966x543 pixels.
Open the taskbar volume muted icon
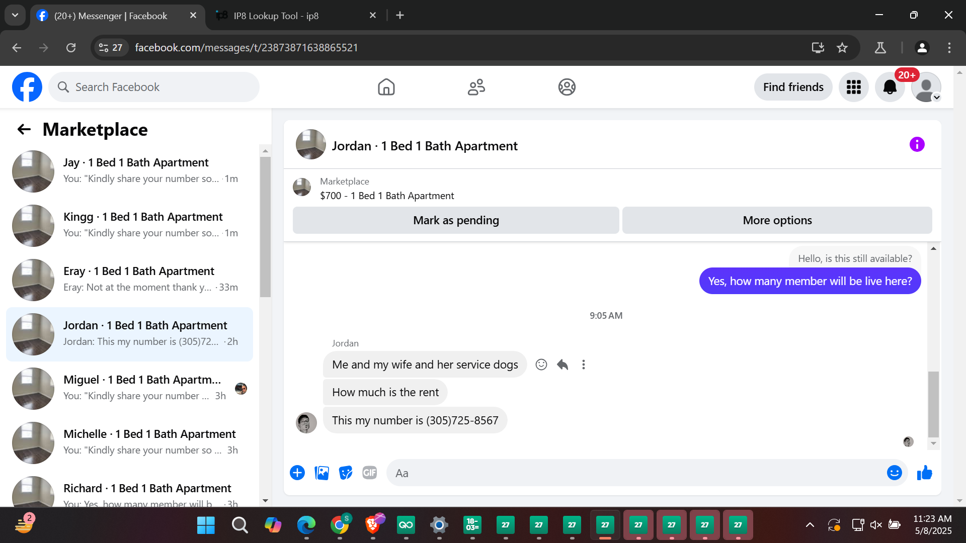pos(876,525)
